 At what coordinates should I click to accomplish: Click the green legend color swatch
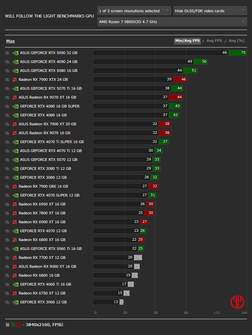pyautogui.click(x=13, y=325)
